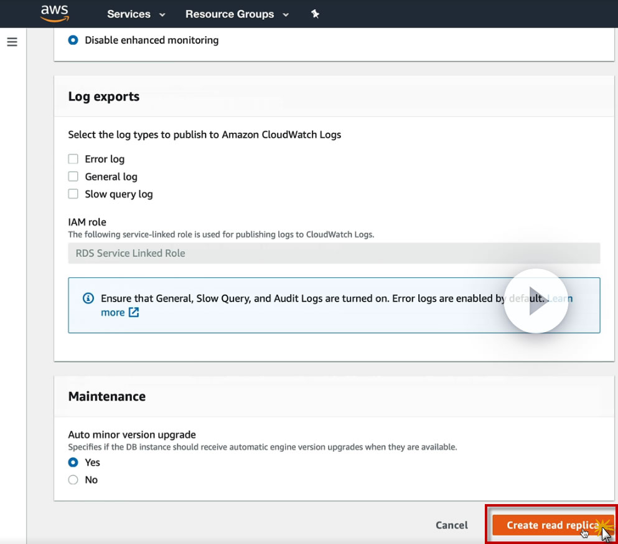Screen dimensions: 618x544
Task: Open the external link icon beside more
Action: 134,313
